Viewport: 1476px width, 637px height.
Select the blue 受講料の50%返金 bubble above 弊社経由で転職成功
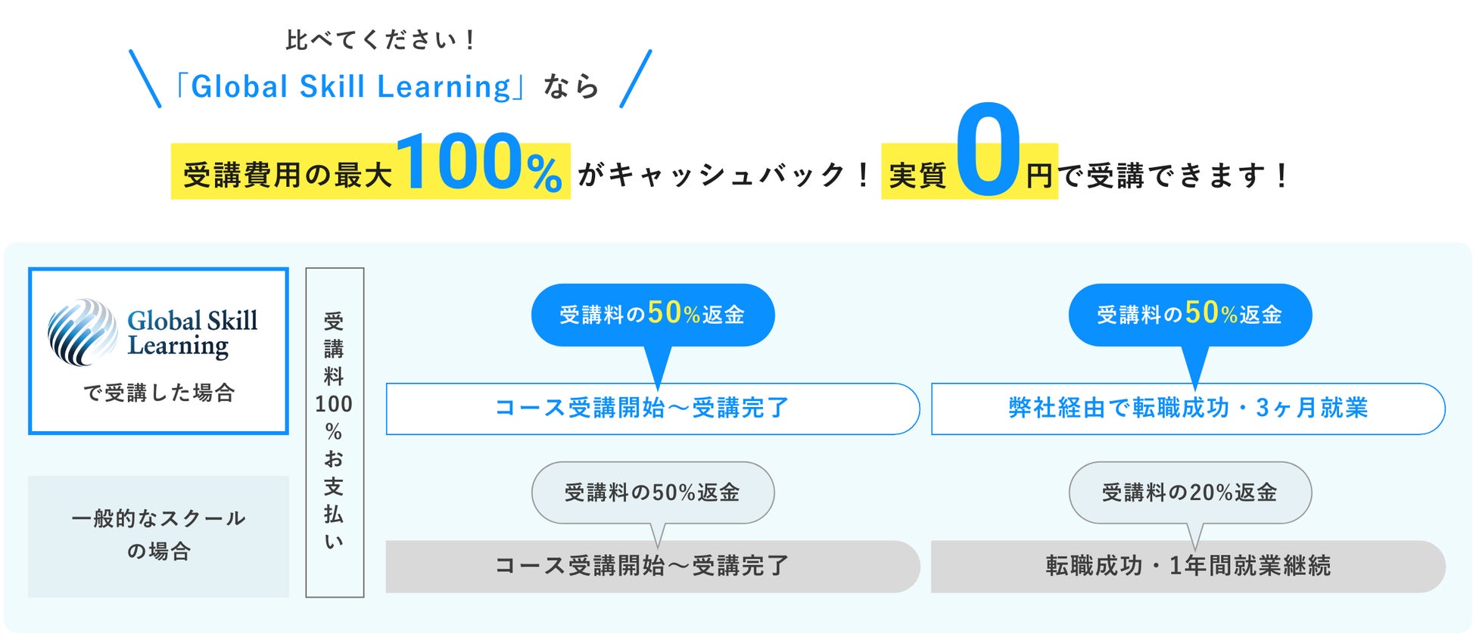tap(1190, 315)
